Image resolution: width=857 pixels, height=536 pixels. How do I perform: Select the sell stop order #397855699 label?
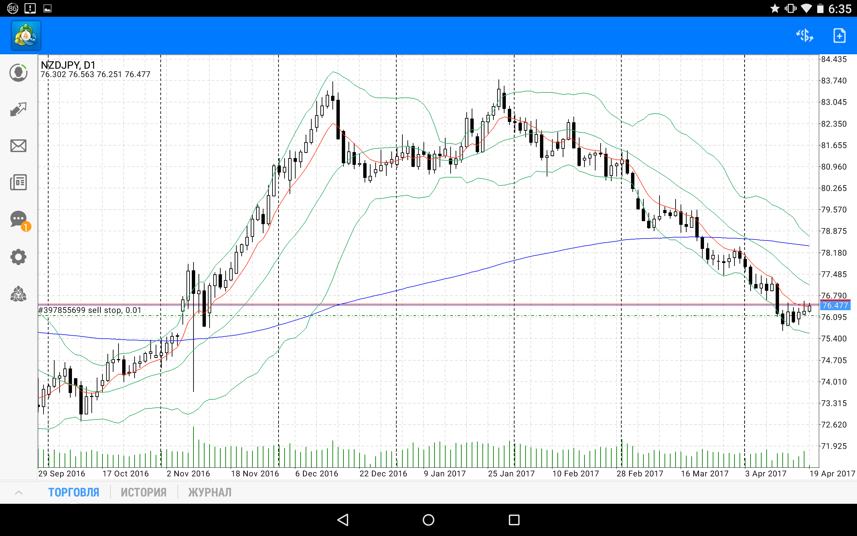(x=90, y=310)
